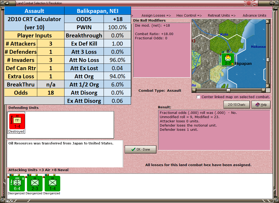
Task: Click the Balikpapan, NEI header cell
Action: tap(98, 11)
